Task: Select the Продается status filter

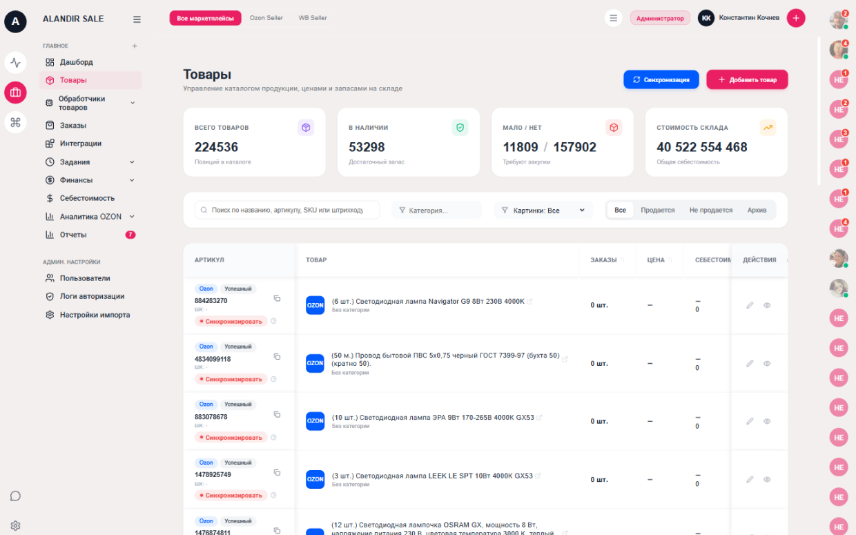Action: [657, 210]
